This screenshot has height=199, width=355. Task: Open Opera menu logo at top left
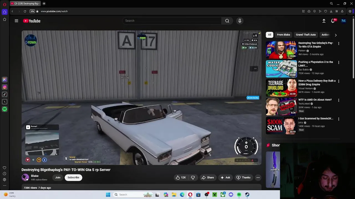click(x=4, y=4)
